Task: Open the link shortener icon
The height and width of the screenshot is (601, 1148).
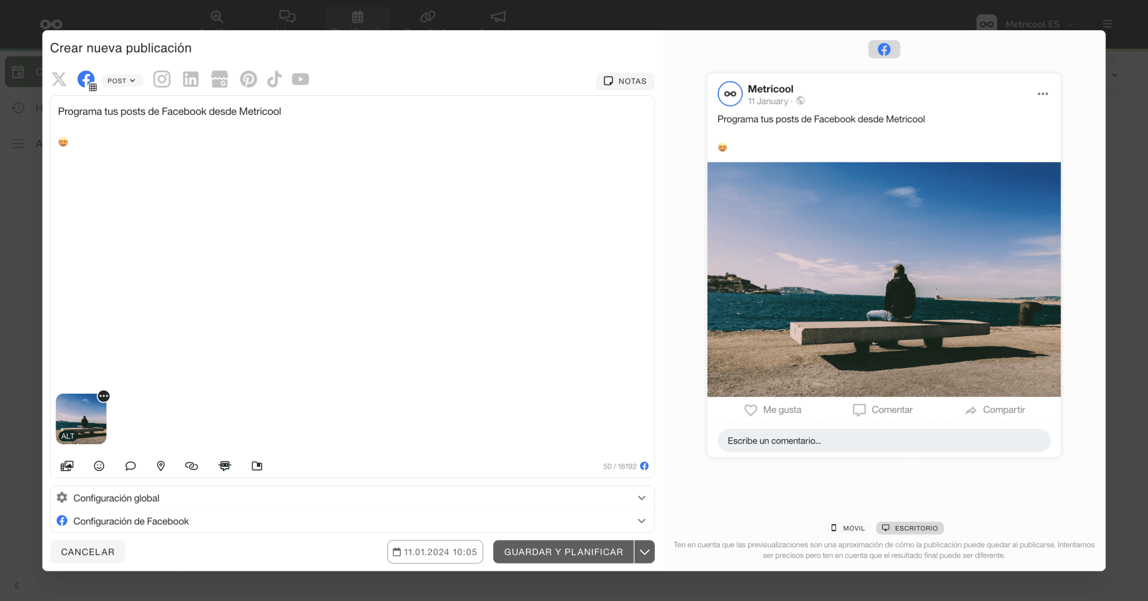Action: click(x=192, y=465)
